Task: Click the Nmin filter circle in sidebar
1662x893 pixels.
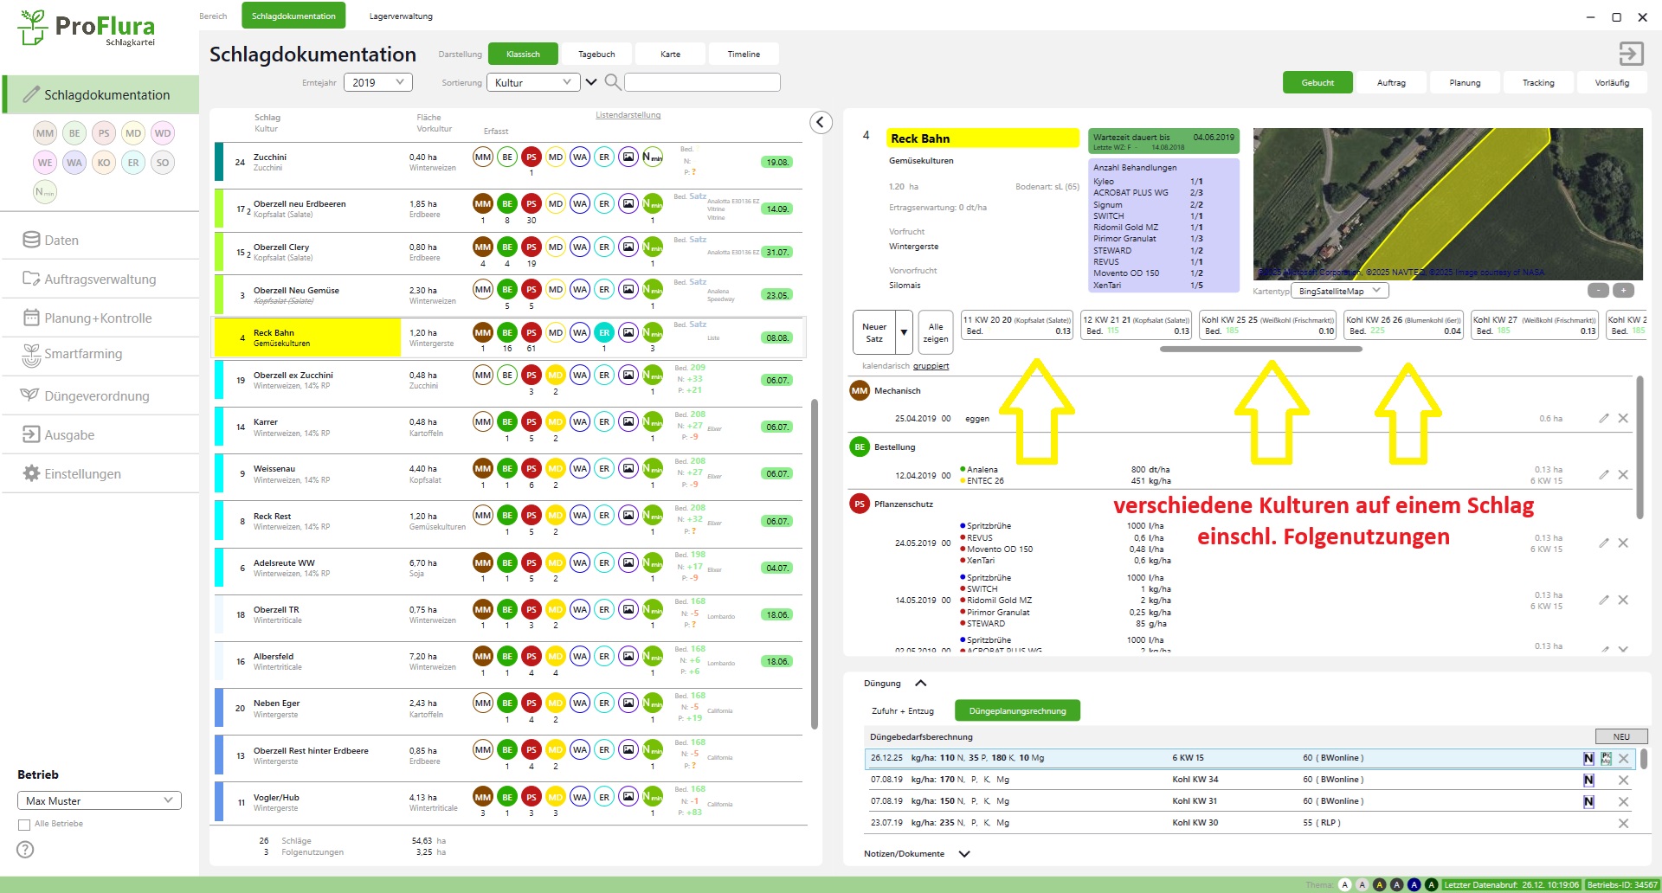Action: click(x=45, y=192)
